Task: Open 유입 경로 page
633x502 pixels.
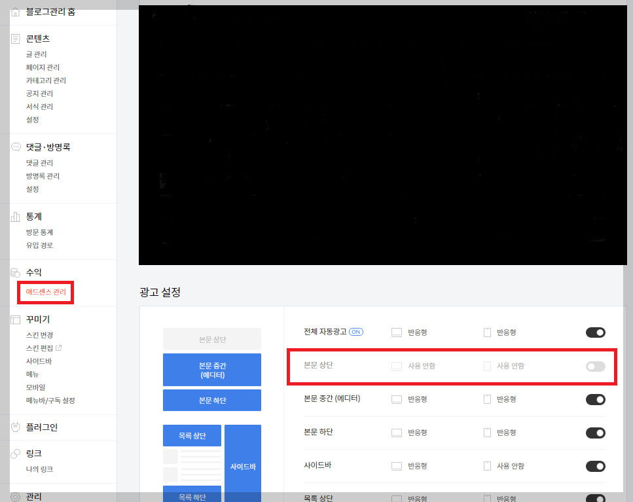Action: (39, 245)
